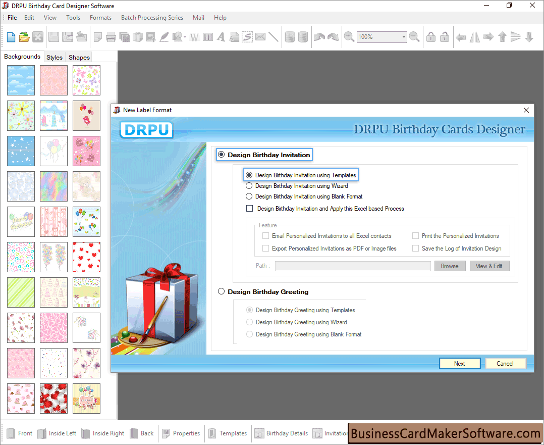Select the rainbow pastel gradient background
Screen dimensions: 544x445
tap(53, 186)
